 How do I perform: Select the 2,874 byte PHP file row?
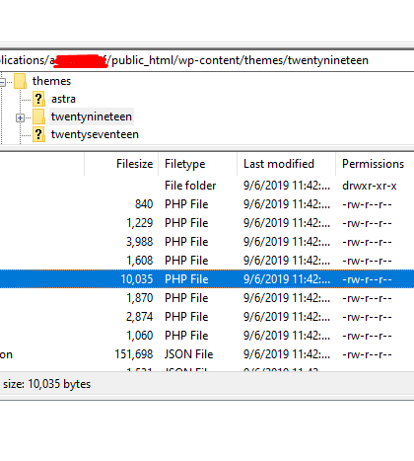tap(207, 317)
